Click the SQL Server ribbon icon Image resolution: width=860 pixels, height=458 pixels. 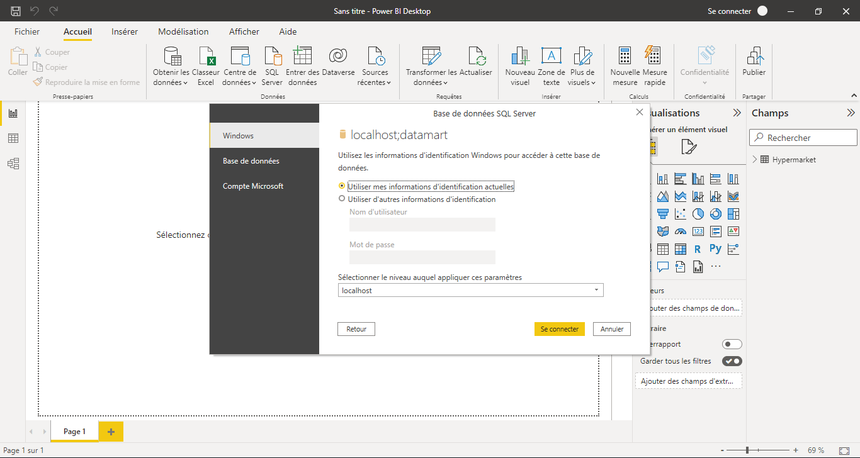pyautogui.click(x=273, y=66)
